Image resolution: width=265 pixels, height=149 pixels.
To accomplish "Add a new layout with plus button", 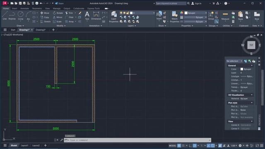I will 45,145.
